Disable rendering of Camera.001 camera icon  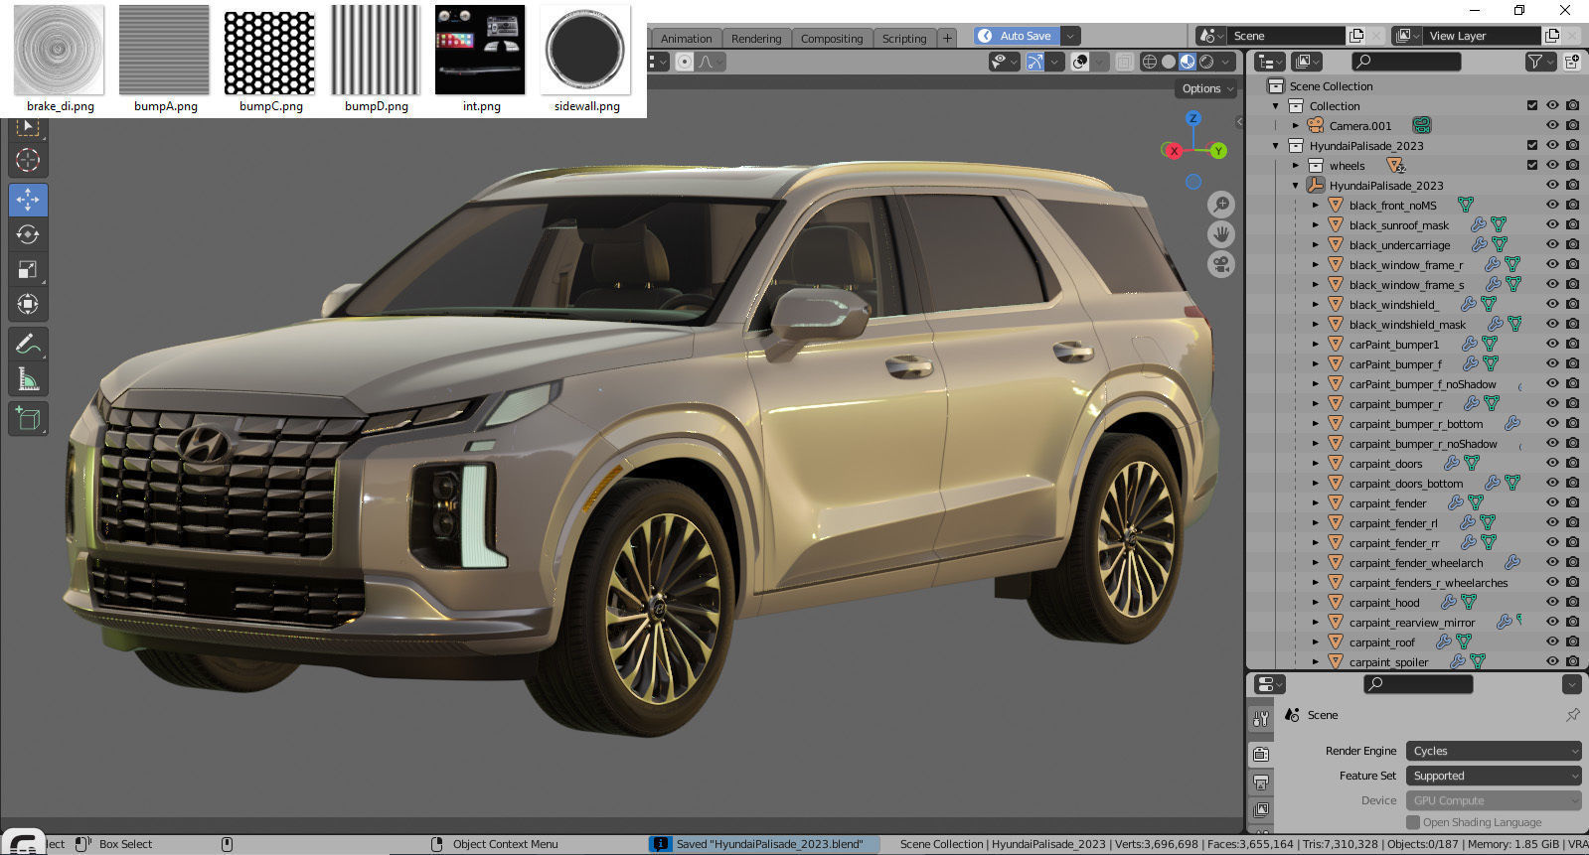(x=1572, y=125)
